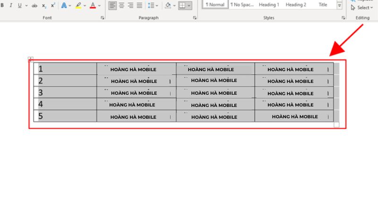This screenshot has width=378, height=212.
Task: Open Text Effects and Typography
Action: click(64, 6)
